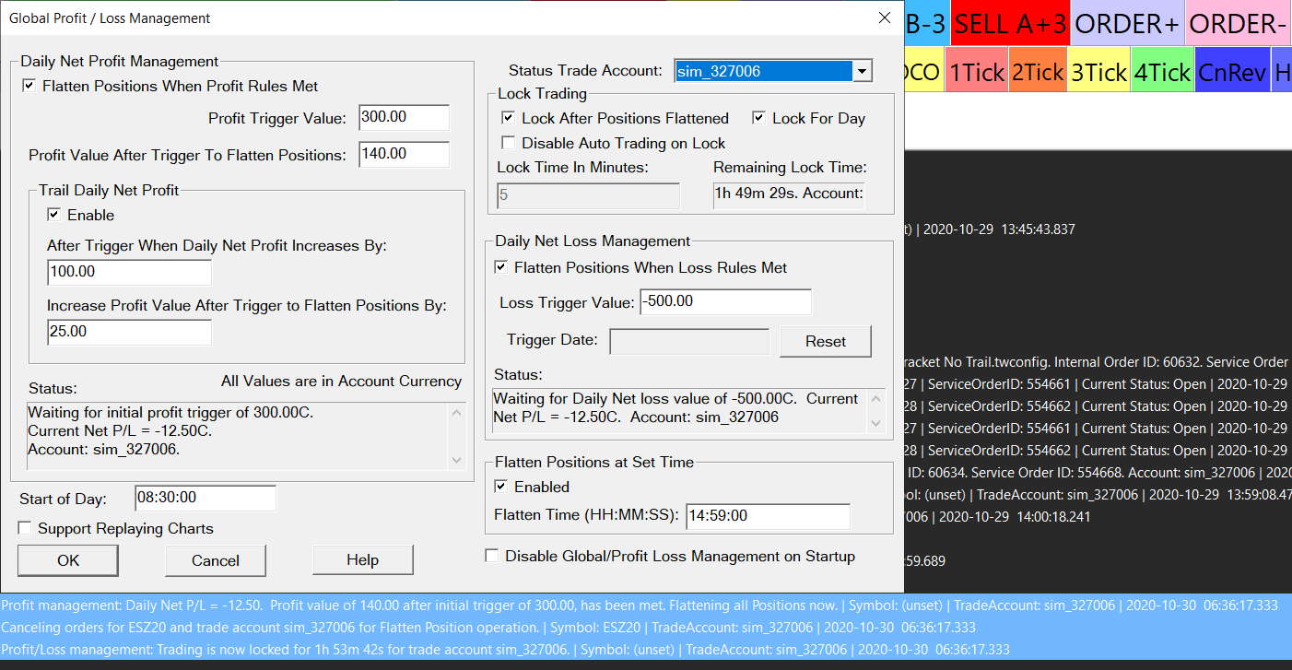Click the loss Status box scroll-up arrow

pos(877,398)
